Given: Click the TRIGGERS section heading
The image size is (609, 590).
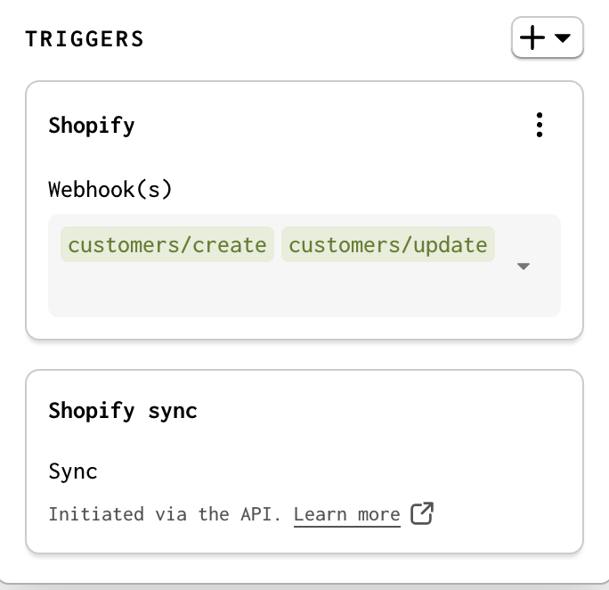Looking at the screenshot, I should pyautogui.click(x=85, y=39).
